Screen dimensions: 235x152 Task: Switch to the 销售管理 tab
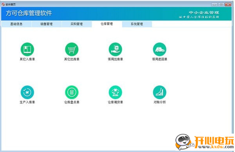tap(47, 24)
